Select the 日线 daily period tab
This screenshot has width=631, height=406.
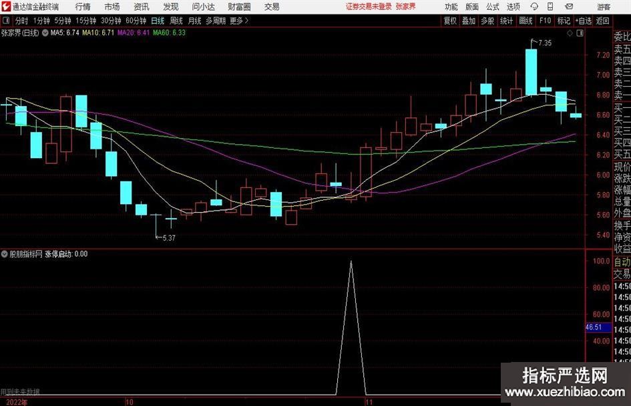click(158, 21)
